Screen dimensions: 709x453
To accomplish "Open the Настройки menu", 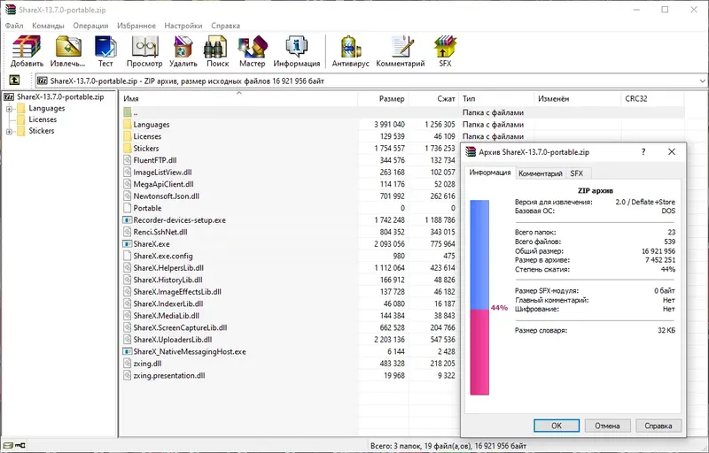I will (x=183, y=26).
